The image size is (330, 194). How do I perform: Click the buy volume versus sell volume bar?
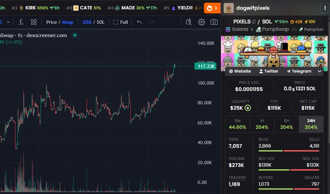tap(289, 170)
